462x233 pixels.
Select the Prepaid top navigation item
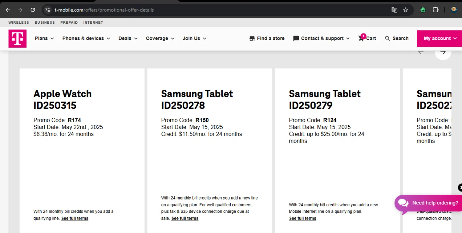(69, 22)
